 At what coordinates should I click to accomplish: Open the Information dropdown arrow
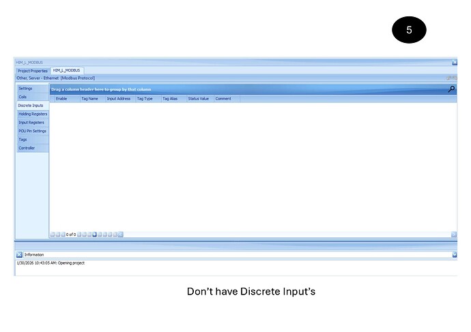coord(454,254)
